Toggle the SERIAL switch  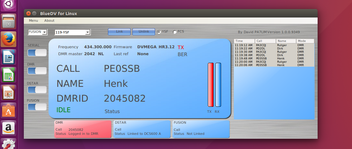pyautogui.click(x=37, y=53)
